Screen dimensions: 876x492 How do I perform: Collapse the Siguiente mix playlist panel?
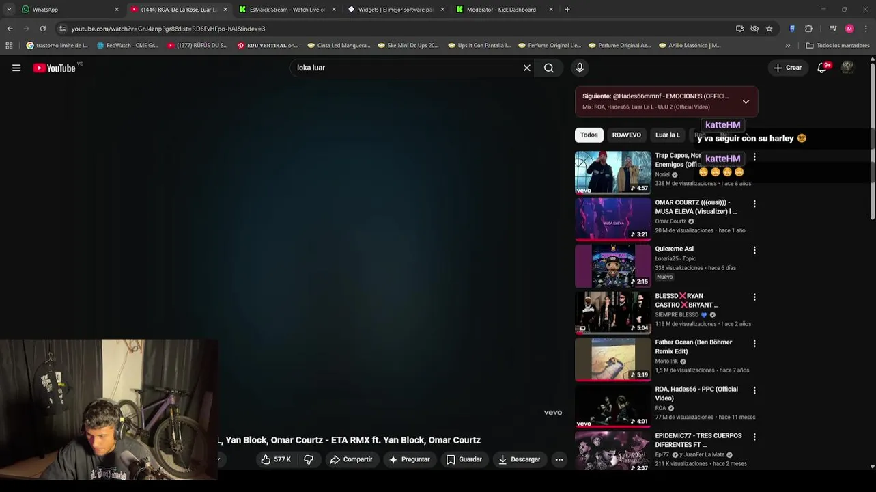click(x=746, y=102)
